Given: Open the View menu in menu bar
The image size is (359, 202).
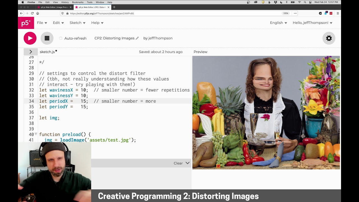Looking at the screenshot, I should point(55,2).
